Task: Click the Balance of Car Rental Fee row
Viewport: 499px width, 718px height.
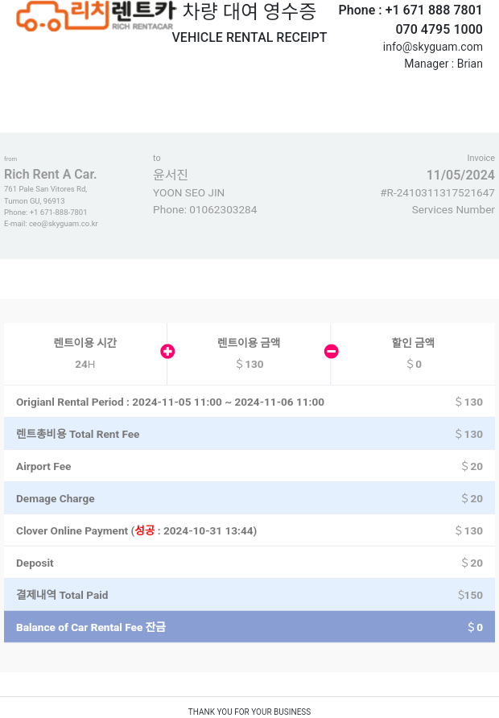Action: click(249, 627)
